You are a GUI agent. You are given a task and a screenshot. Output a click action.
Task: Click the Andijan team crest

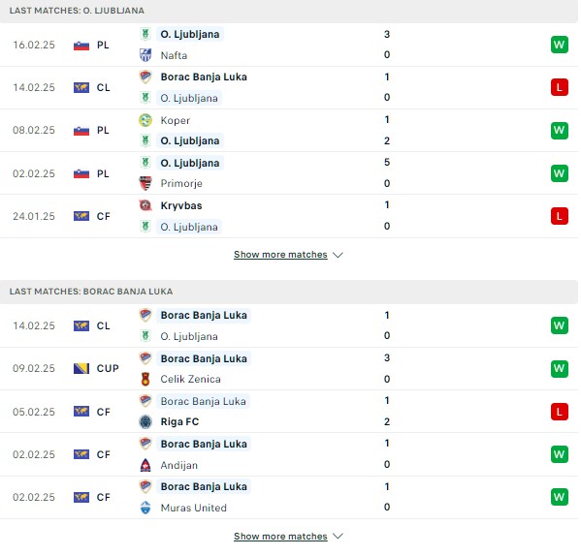pos(145,465)
